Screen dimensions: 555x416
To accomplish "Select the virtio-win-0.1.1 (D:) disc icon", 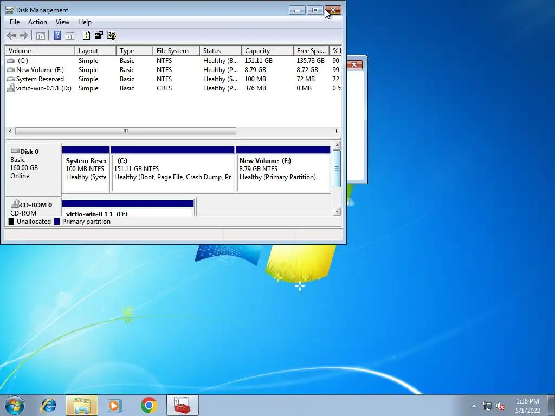I will tap(11, 88).
